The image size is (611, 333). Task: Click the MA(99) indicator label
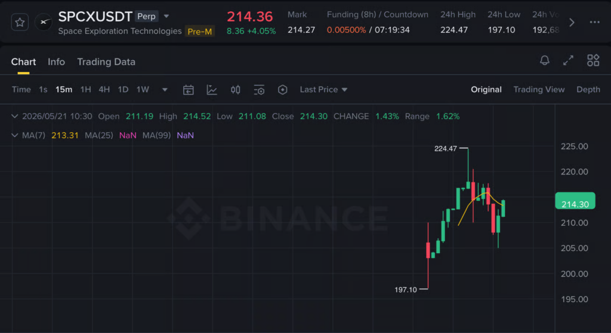pos(156,135)
